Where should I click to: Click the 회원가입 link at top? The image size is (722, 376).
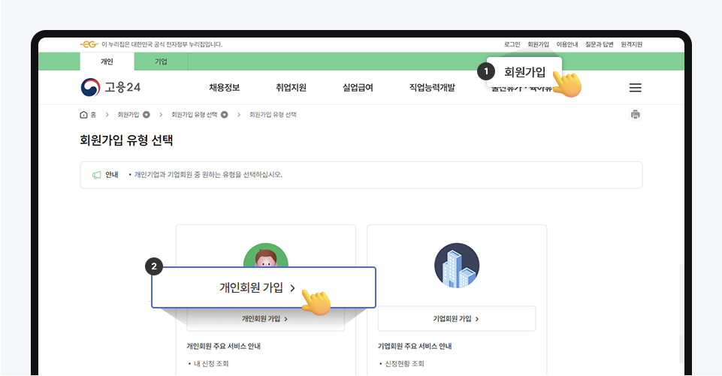click(x=538, y=44)
